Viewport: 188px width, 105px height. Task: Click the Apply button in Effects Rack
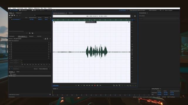tap(16, 69)
